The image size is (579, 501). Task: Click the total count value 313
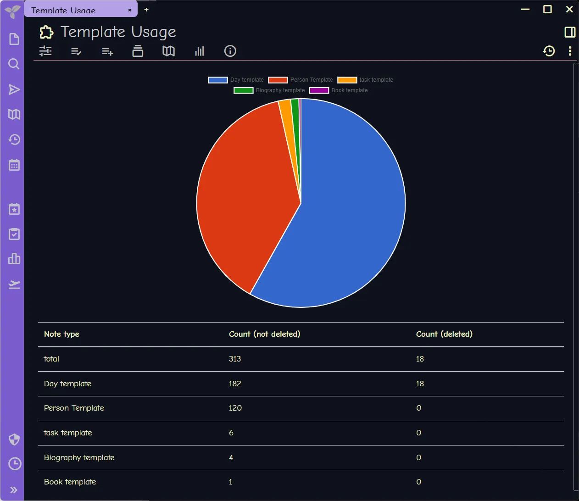[x=235, y=359]
